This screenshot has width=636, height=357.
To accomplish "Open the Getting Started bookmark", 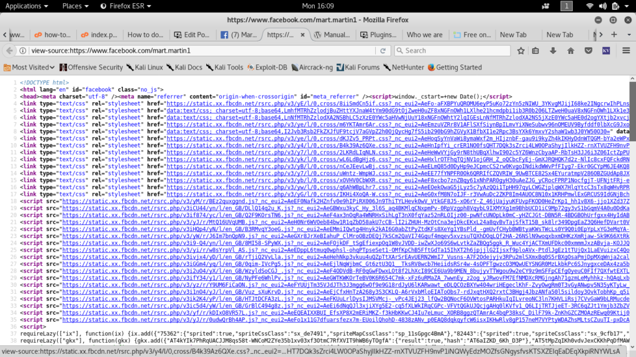I will 455,68.
